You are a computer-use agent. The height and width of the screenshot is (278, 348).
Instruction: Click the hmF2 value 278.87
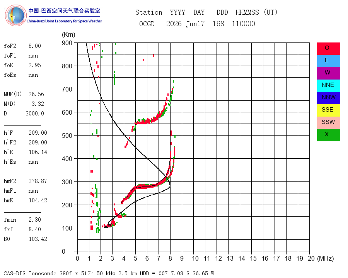point(38,181)
